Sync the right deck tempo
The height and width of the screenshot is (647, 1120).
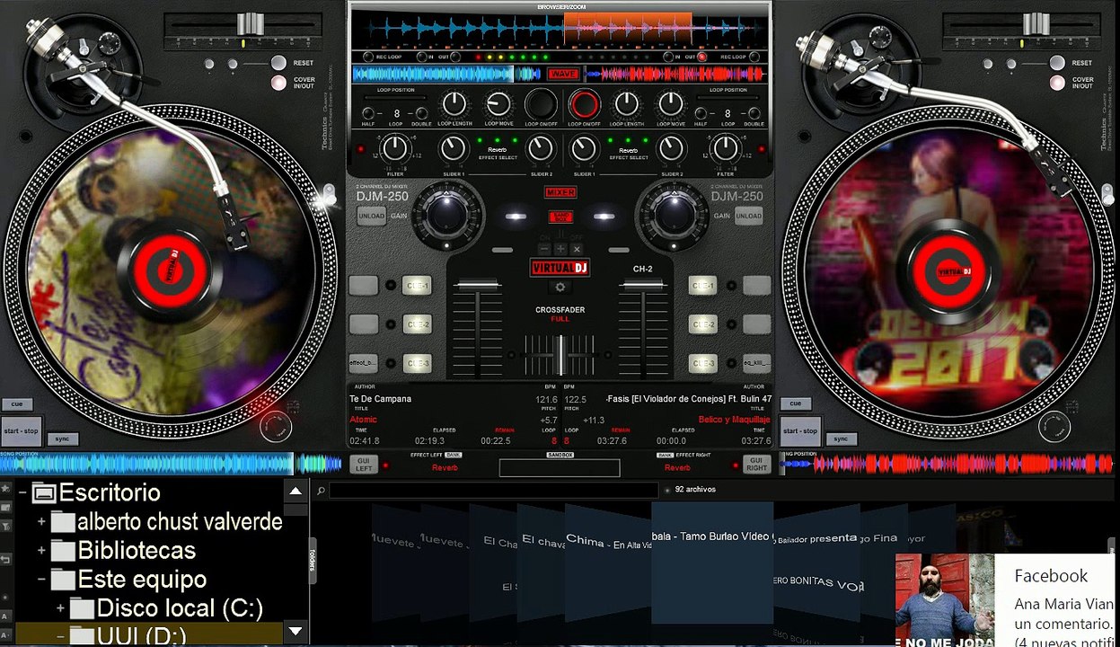[x=840, y=439]
